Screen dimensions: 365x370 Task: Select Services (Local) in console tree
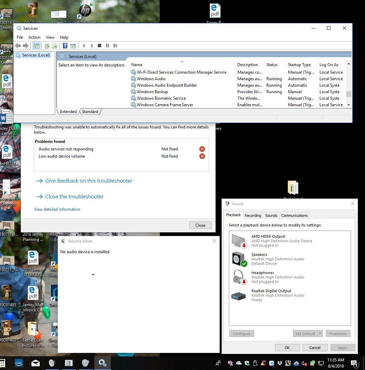[36, 55]
